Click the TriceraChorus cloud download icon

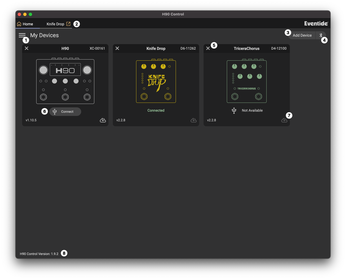pos(284,120)
